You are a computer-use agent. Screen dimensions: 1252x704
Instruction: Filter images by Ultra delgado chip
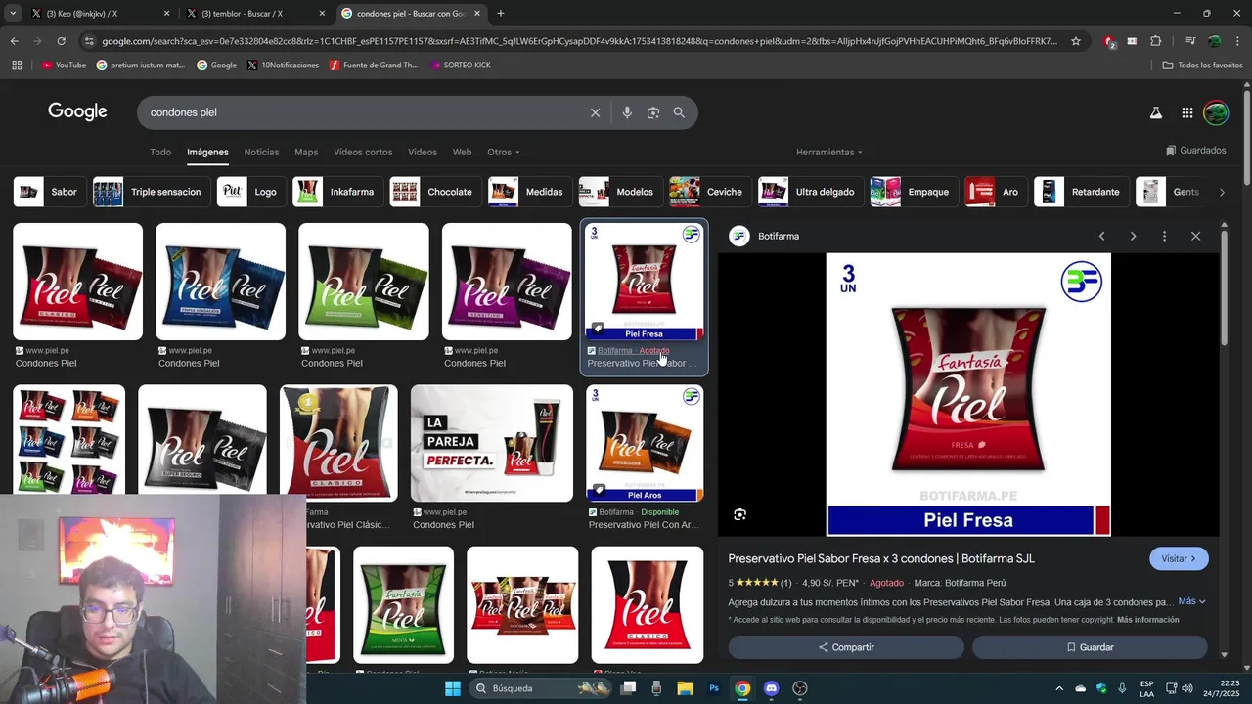(811, 192)
